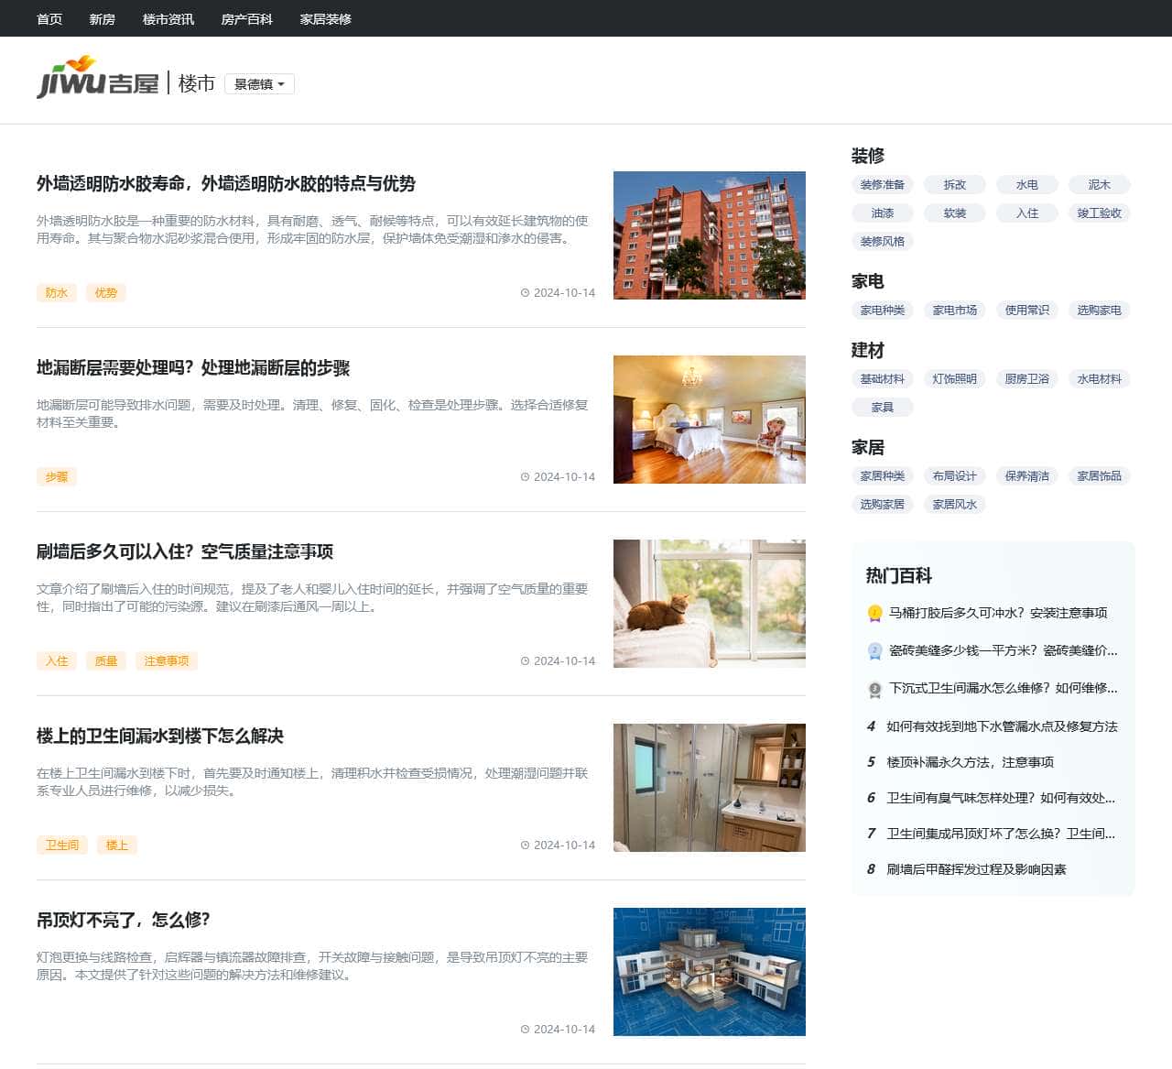Select the 装修准备 category tag

click(883, 184)
